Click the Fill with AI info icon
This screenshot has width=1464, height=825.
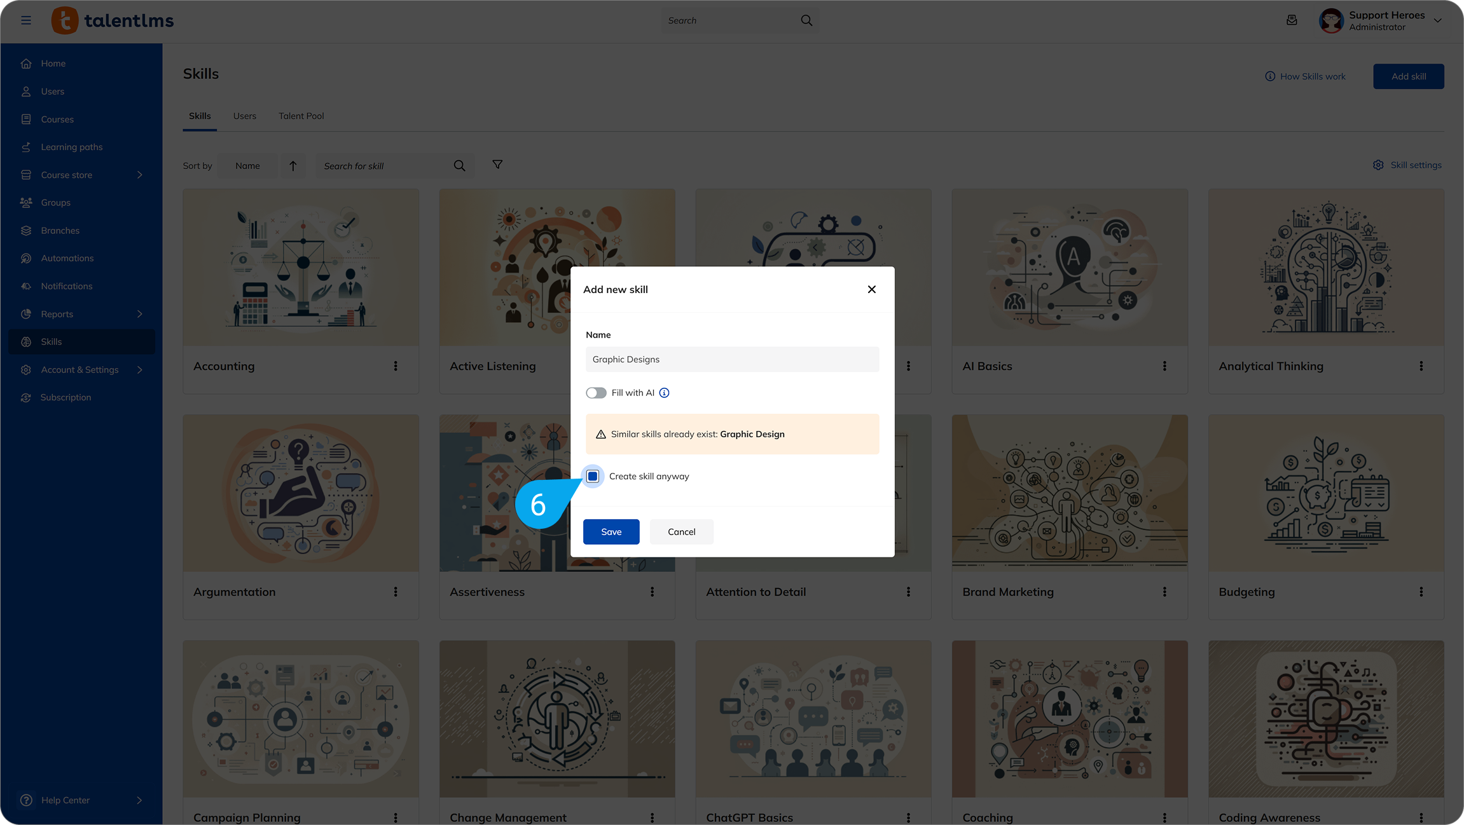point(664,393)
